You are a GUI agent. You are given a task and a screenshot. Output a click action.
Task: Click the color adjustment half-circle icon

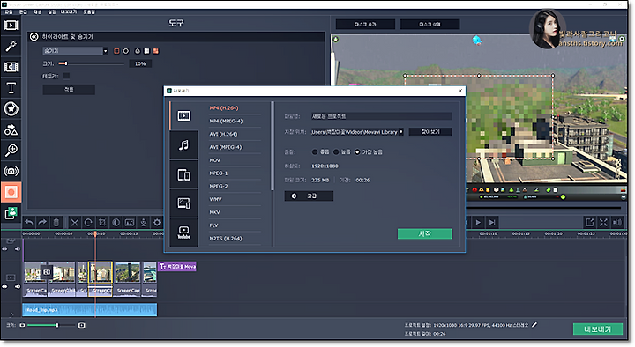tap(116, 222)
